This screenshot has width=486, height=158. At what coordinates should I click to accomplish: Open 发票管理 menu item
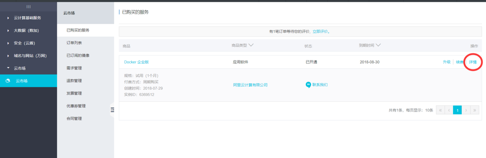74,93
